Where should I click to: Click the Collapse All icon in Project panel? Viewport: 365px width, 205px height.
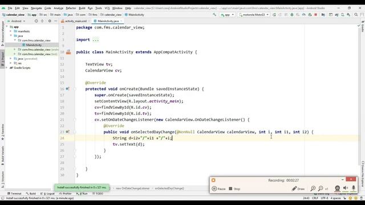tap(42, 21)
